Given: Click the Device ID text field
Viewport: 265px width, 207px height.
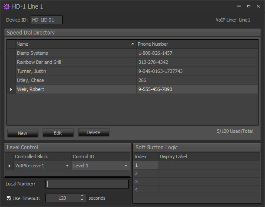Looking at the screenshot, I should (47, 20).
